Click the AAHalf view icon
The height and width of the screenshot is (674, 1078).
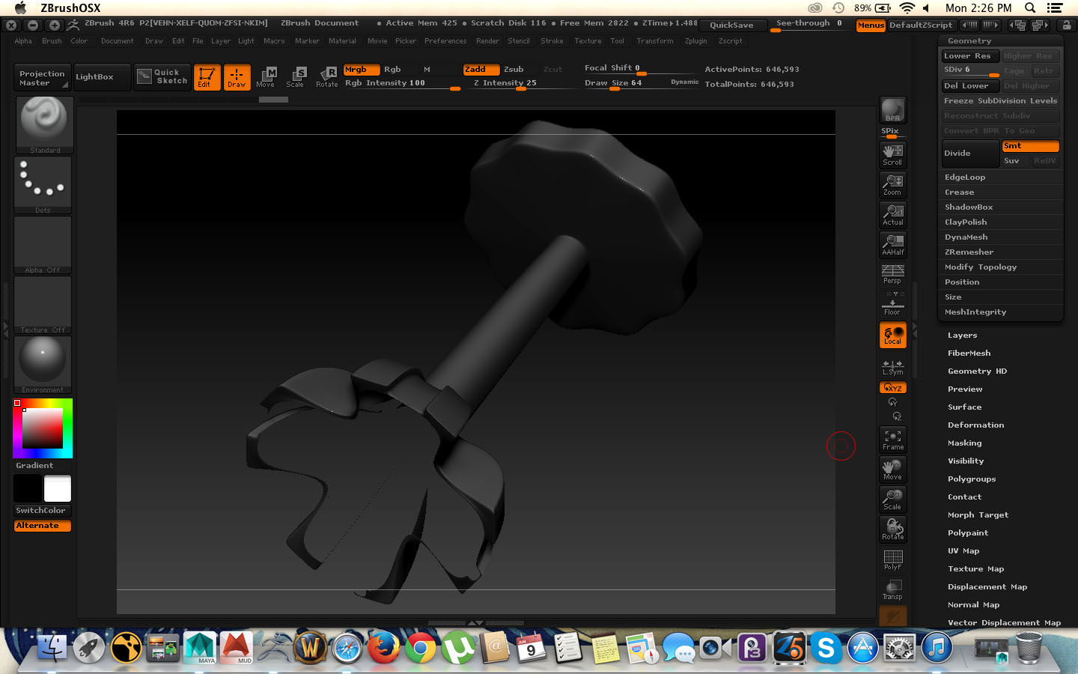point(892,244)
